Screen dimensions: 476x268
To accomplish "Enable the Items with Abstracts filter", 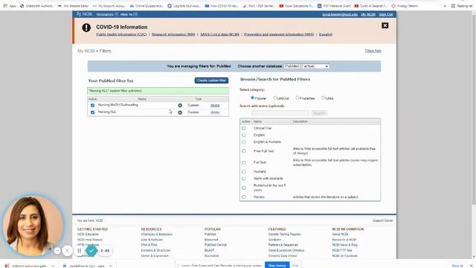I will point(244,179).
